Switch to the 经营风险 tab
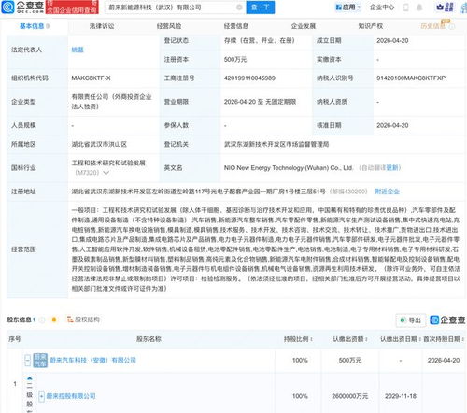This screenshot has width=467, height=413. [169, 26]
